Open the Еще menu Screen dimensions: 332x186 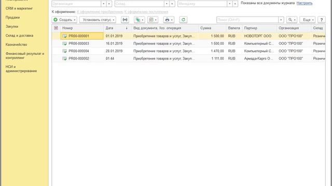click(x=308, y=20)
